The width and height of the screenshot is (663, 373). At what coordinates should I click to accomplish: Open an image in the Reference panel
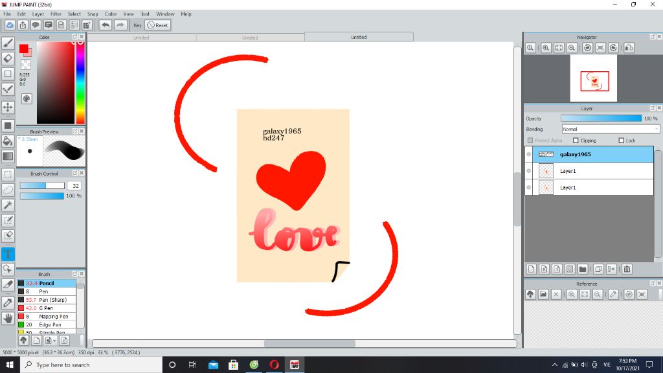tap(543, 295)
